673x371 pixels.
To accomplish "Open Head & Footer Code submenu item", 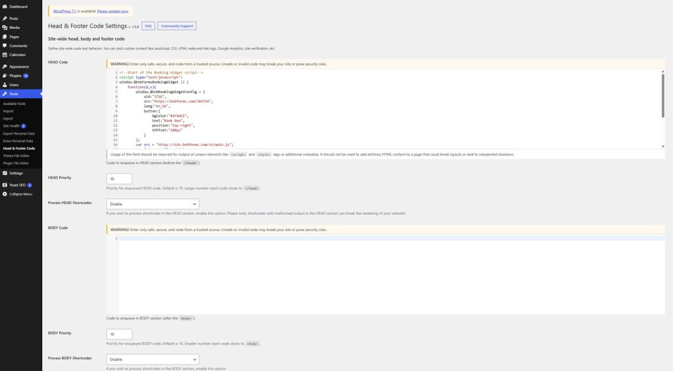I will pyautogui.click(x=19, y=148).
